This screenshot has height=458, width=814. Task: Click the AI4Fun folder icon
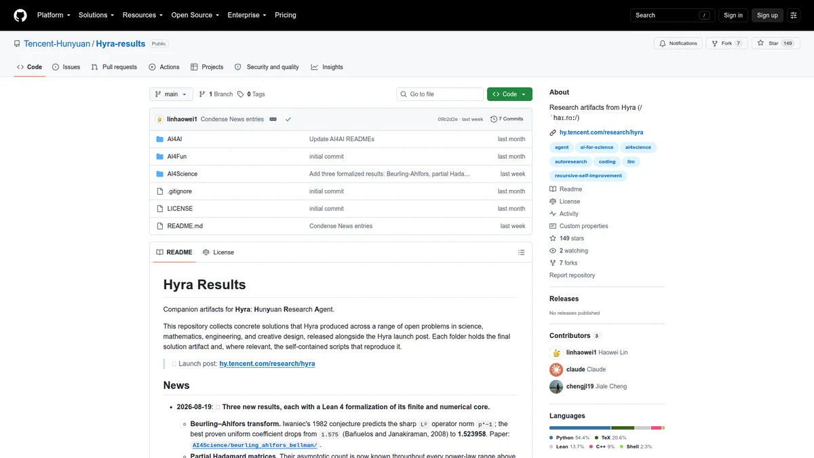[x=160, y=157]
